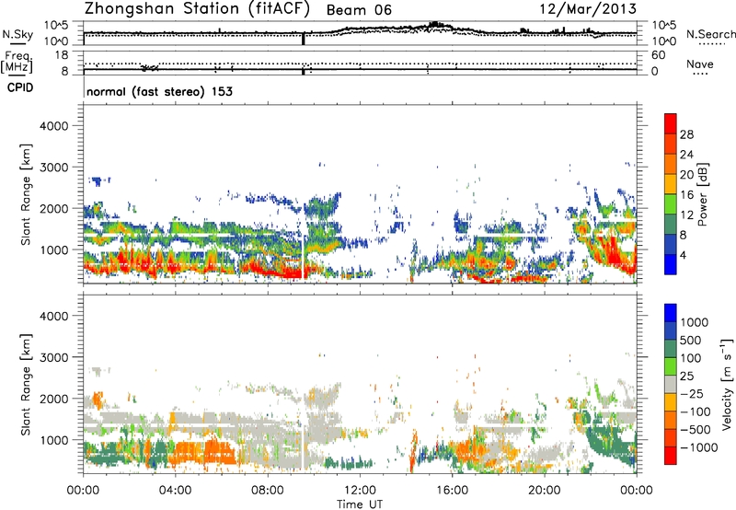Click the "10^0" tick right of noise panel
This screenshot has height=510, width=736.
[664, 41]
